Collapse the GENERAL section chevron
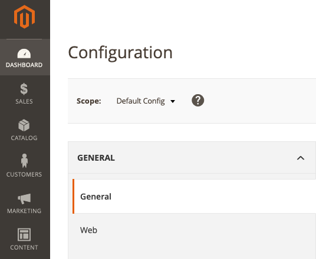 [x=301, y=158]
